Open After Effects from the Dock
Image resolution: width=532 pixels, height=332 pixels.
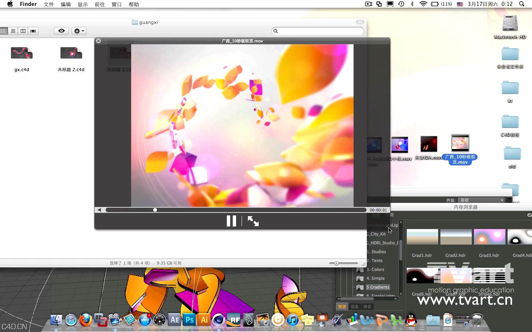point(174,320)
